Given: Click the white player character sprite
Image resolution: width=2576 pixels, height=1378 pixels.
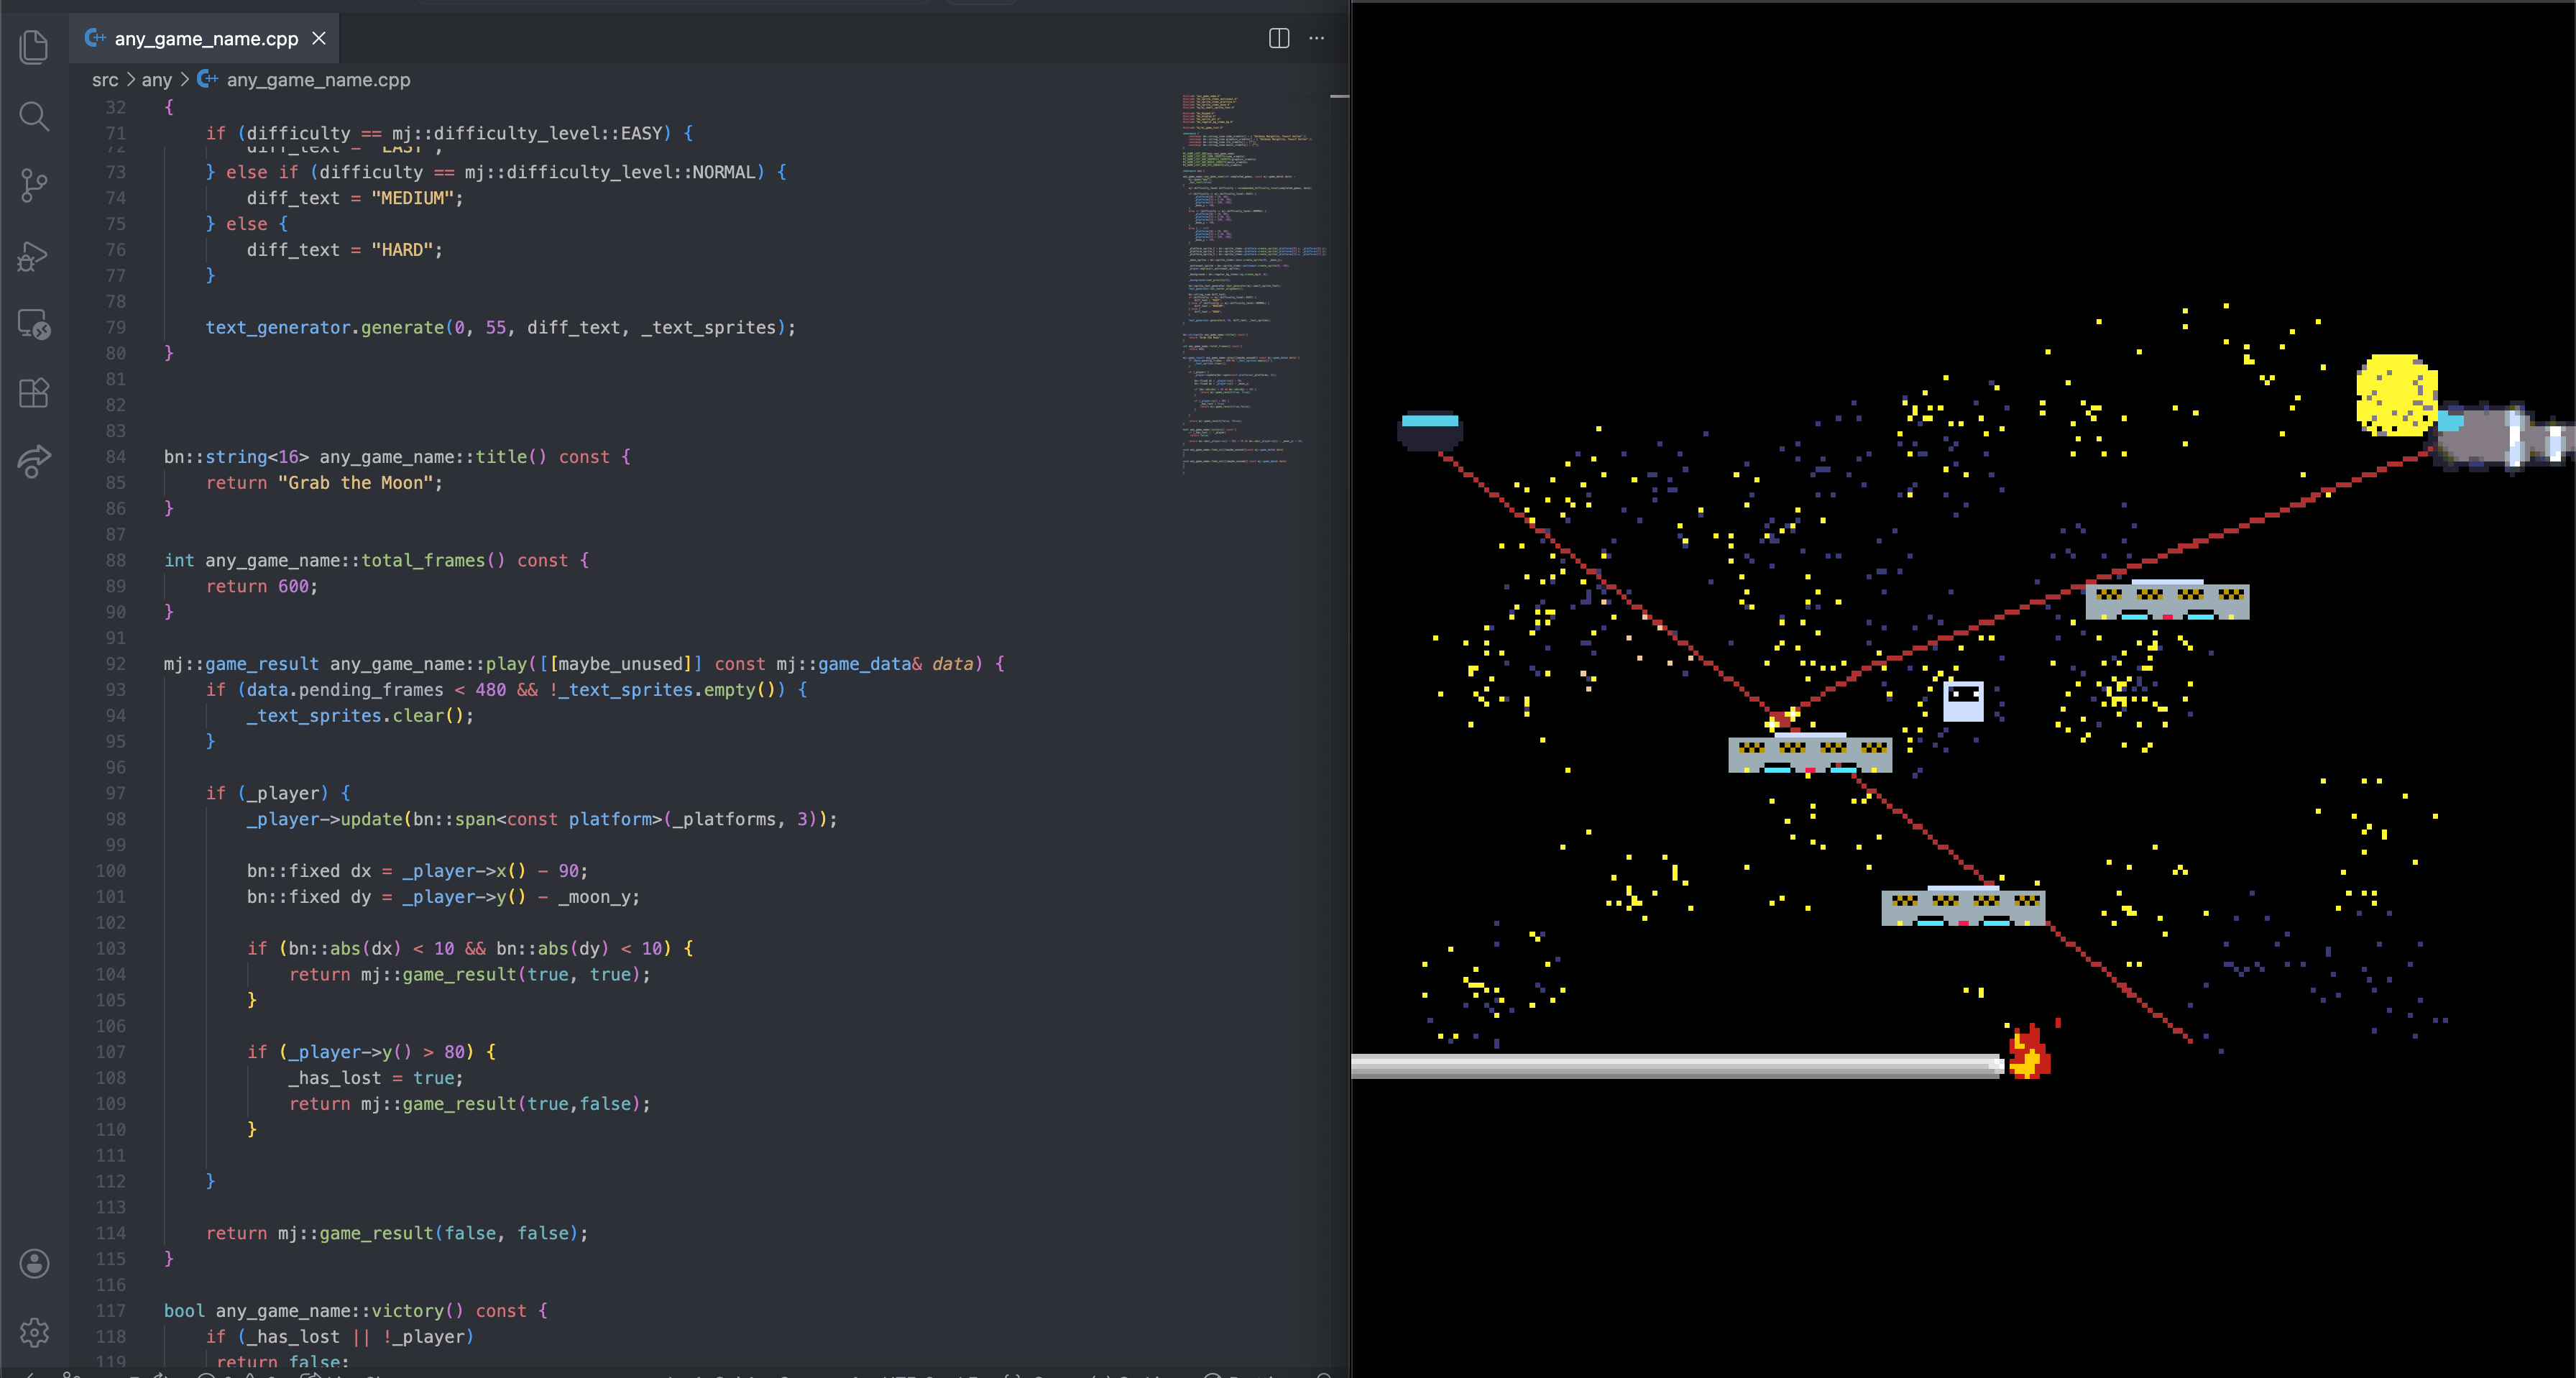Looking at the screenshot, I should tap(1962, 700).
